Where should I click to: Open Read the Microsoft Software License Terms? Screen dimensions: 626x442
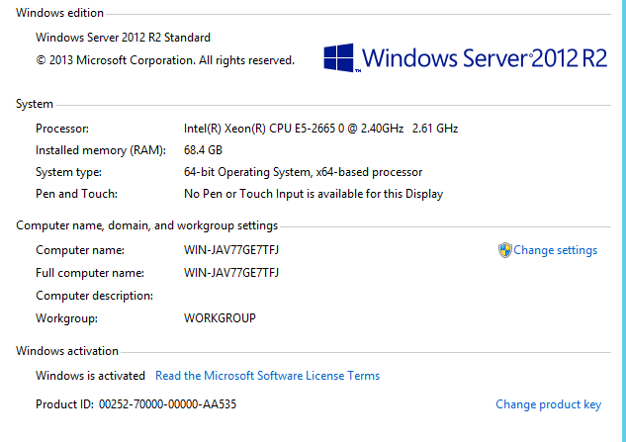coord(267,376)
